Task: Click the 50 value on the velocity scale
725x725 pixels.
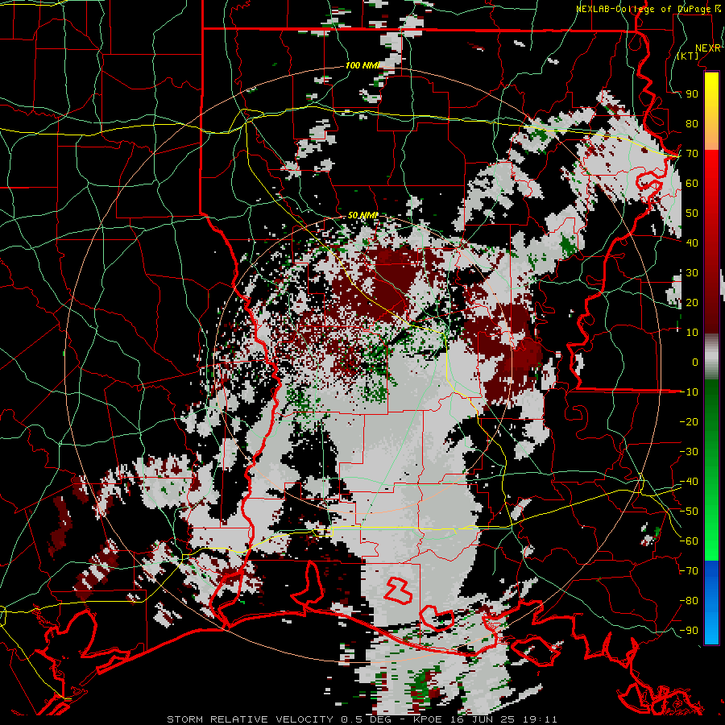Action: [692, 213]
